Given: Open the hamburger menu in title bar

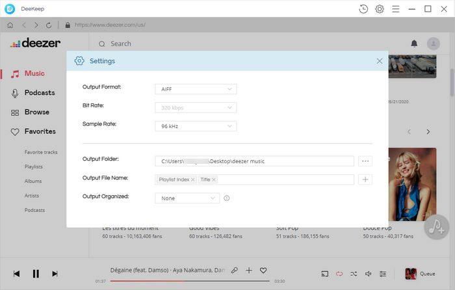Looking at the screenshot, I should [x=395, y=9].
